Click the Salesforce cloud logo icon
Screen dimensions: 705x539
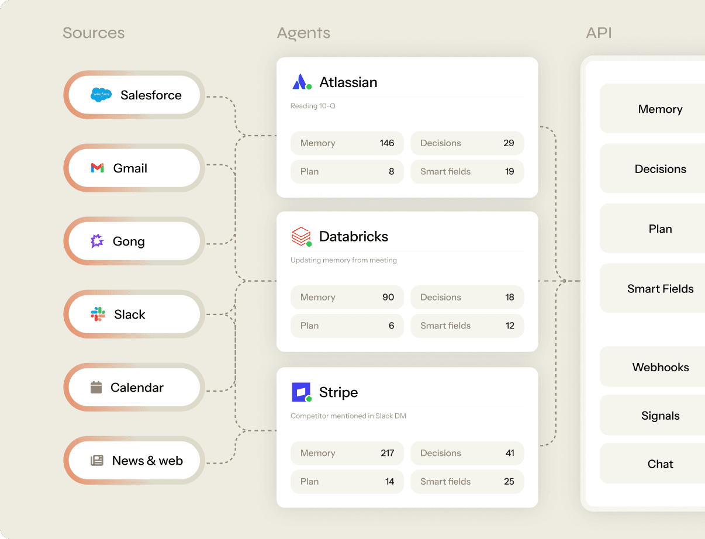[x=101, y=95]
